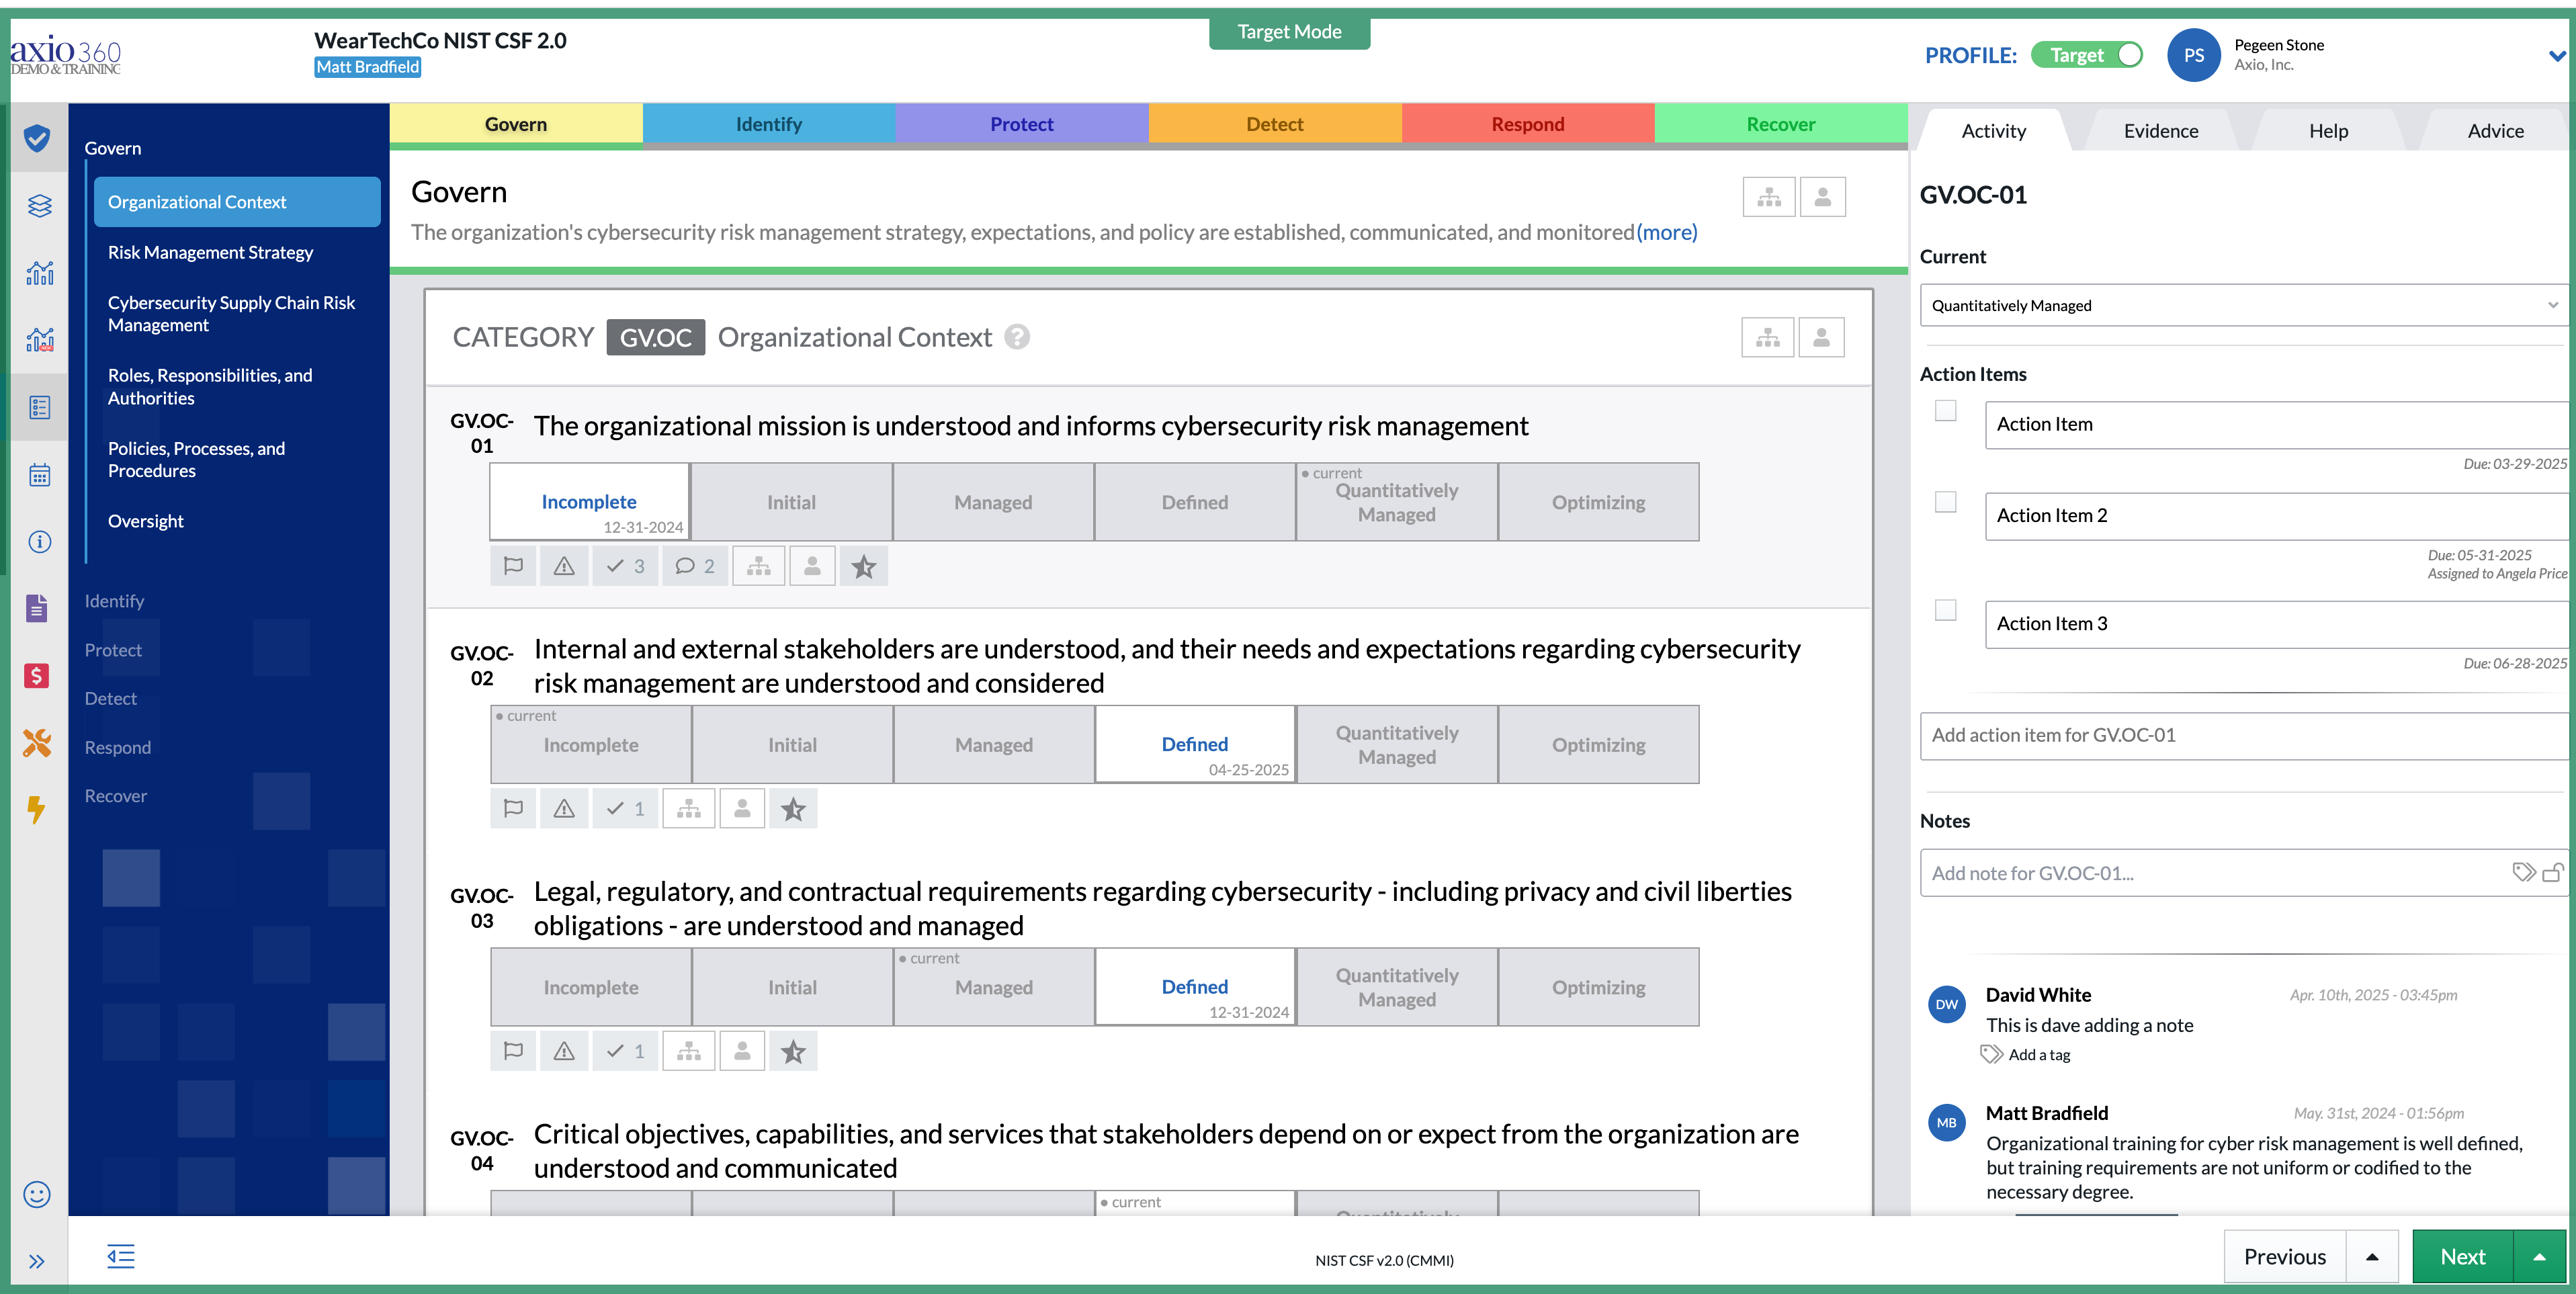Select Incomplete level for GV.OC-01
Viewport: 2576px width, 1294px height.
point(589,502)
